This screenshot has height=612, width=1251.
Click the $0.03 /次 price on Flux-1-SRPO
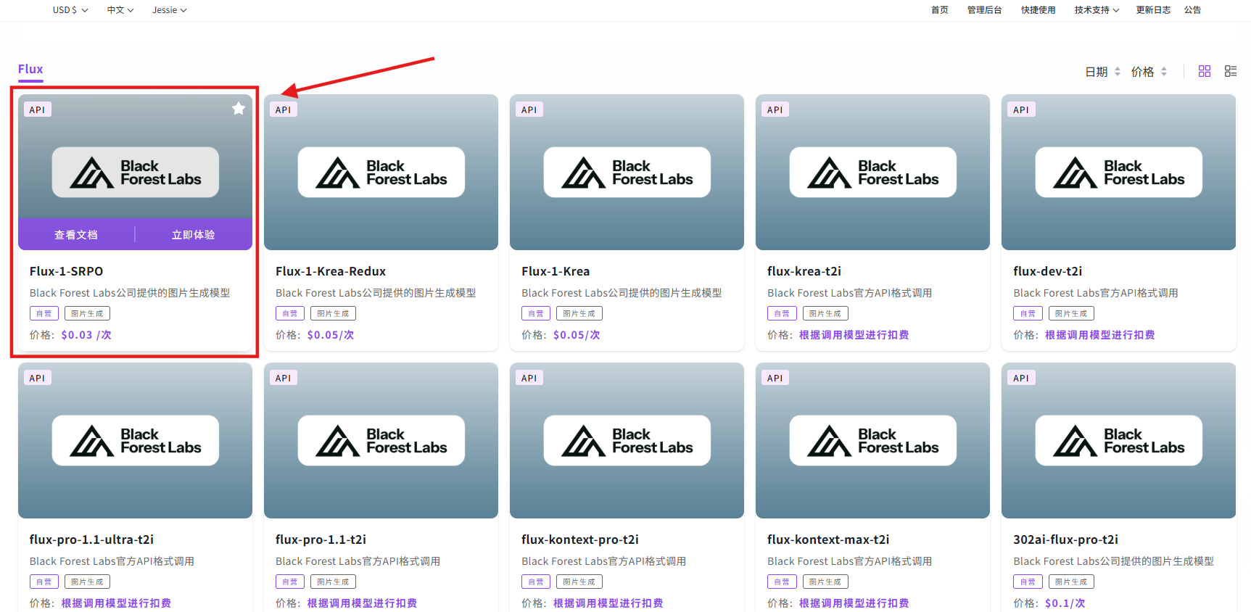(86, 335)
